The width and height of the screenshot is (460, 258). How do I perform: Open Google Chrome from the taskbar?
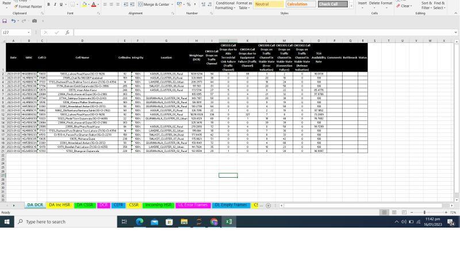click(214, 222)
